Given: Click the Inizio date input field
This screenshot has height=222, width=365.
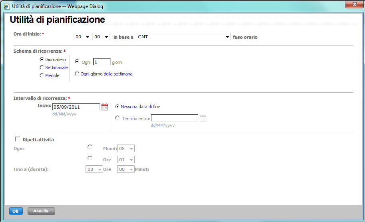Looking at the screenshot, I should click(x=76, y=107).
